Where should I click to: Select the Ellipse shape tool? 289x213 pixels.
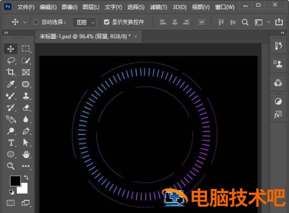pyautogui.click(x=11, y=154)
